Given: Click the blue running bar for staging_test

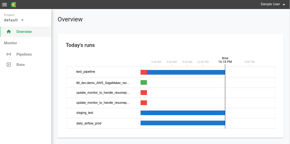Looking at the screenshot, I should [183, 113].
